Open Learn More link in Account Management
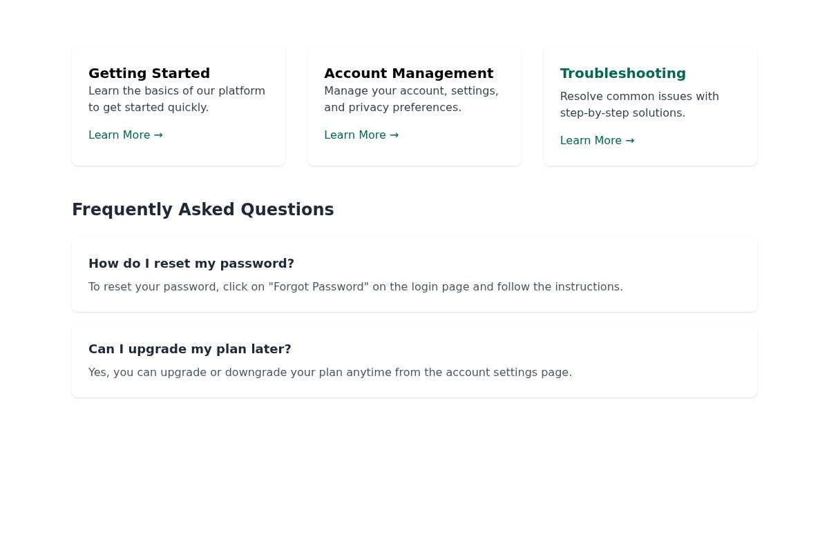This screenshot has width=829, height=552. (361, 135)
